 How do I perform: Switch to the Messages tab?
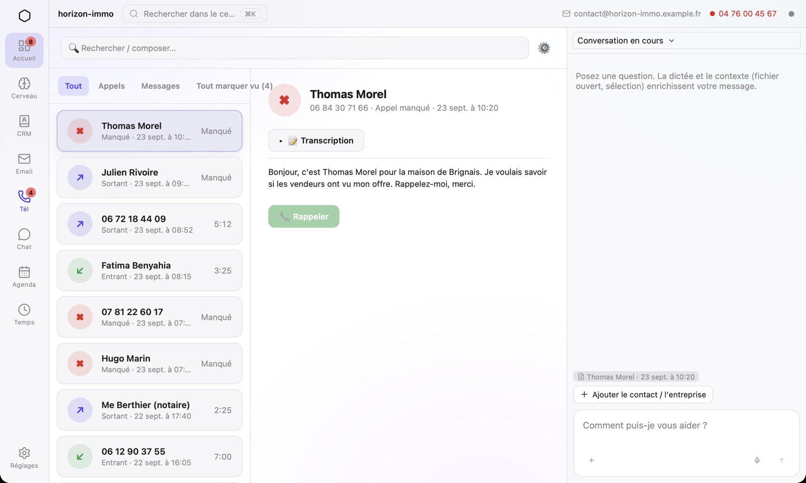(161, 86)
